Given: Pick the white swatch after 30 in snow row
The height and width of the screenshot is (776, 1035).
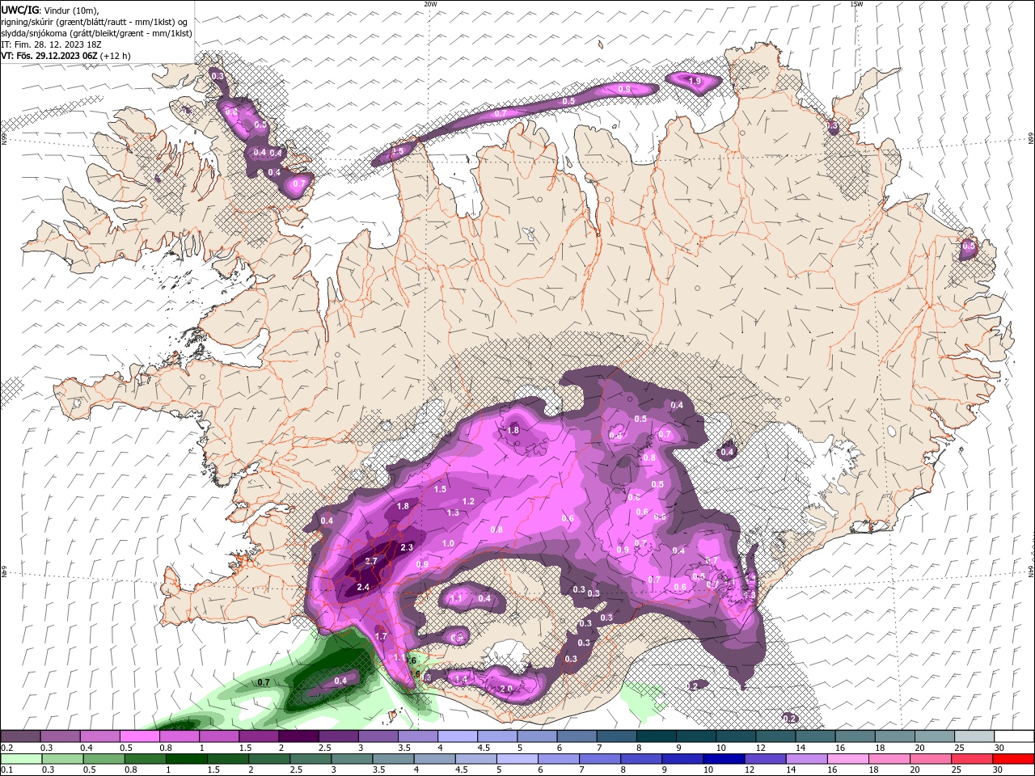Looking at the screenshot, I should (1014, 736).
